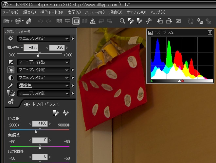Click the warning triangle icon in toolbar
The width and height of the screenshot is (216, 163).
93,21
